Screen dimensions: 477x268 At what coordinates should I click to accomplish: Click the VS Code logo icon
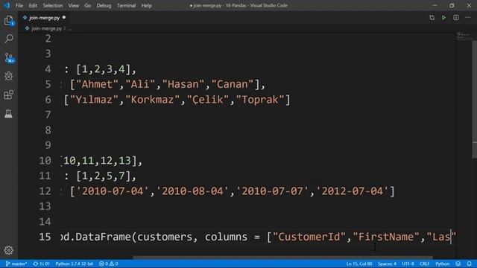click(7, 5)
